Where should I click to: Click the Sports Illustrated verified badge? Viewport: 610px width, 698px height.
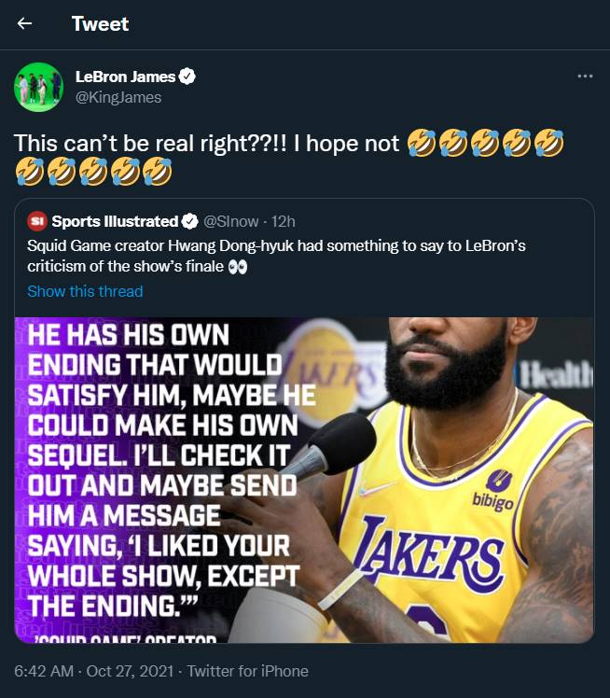189,222
